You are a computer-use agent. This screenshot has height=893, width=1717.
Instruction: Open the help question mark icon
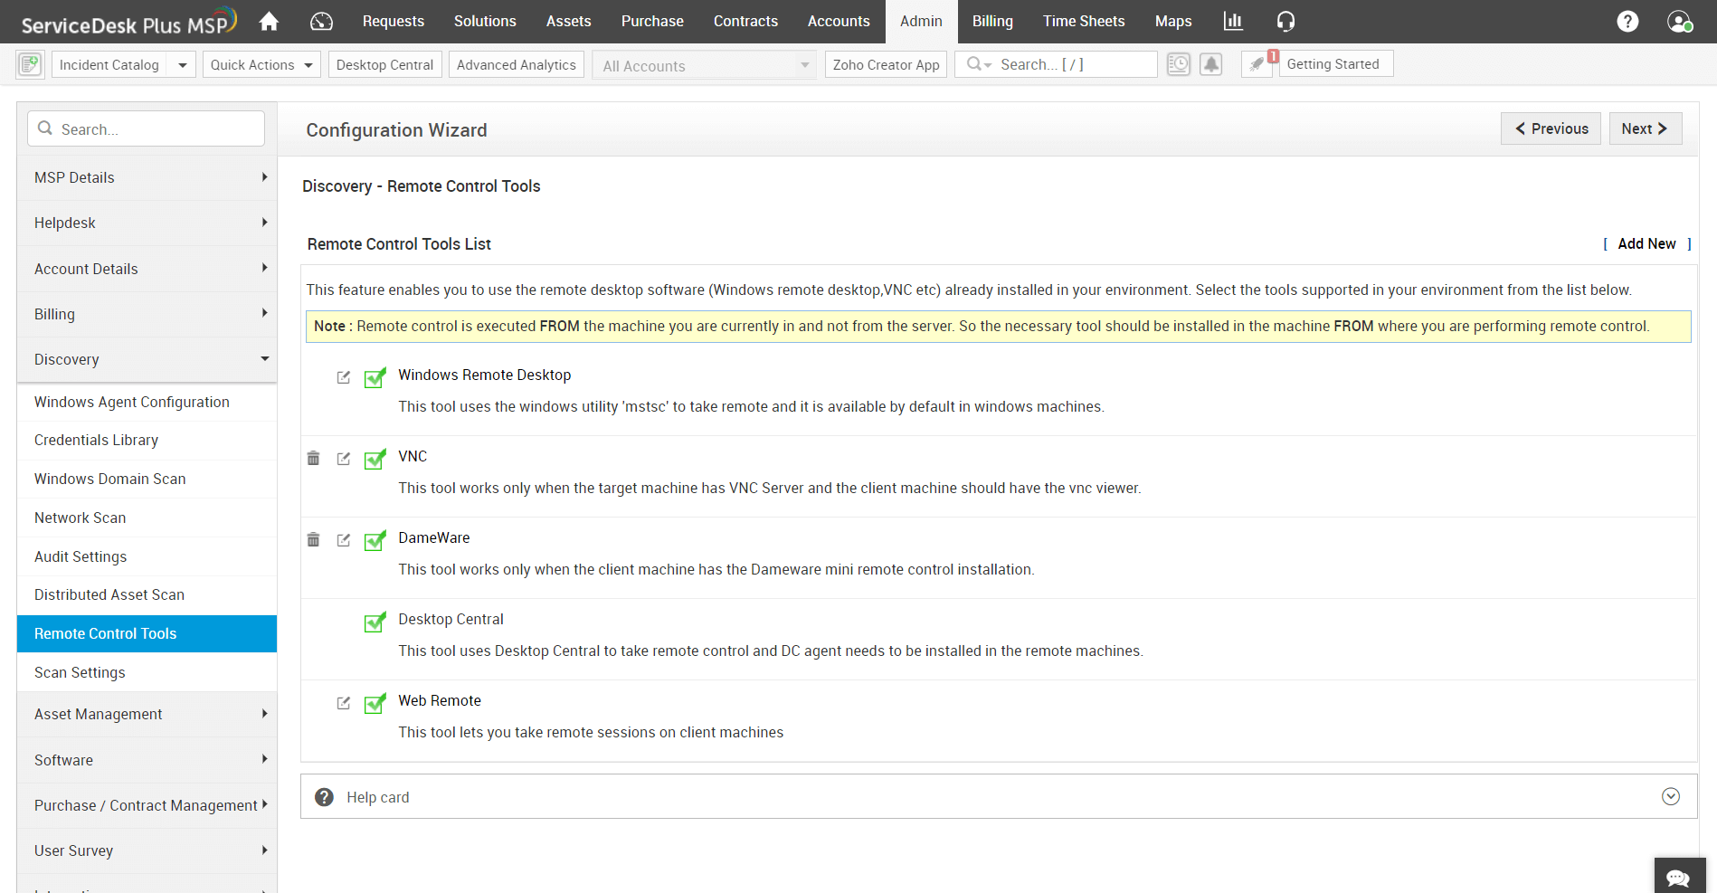click(1627, 22)
